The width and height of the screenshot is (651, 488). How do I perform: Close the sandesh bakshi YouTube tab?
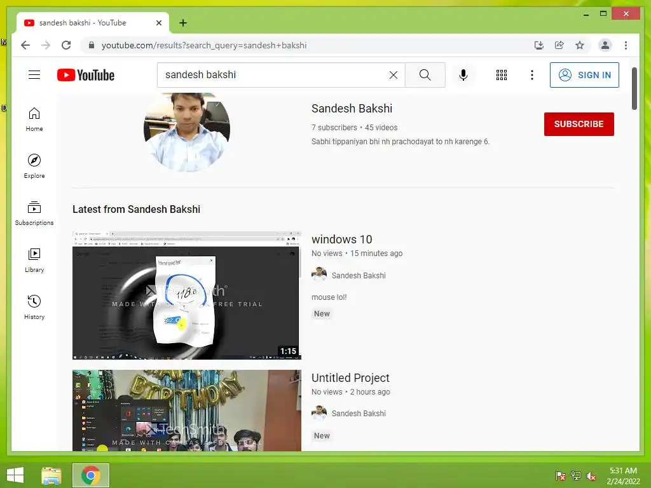(158, 23)
